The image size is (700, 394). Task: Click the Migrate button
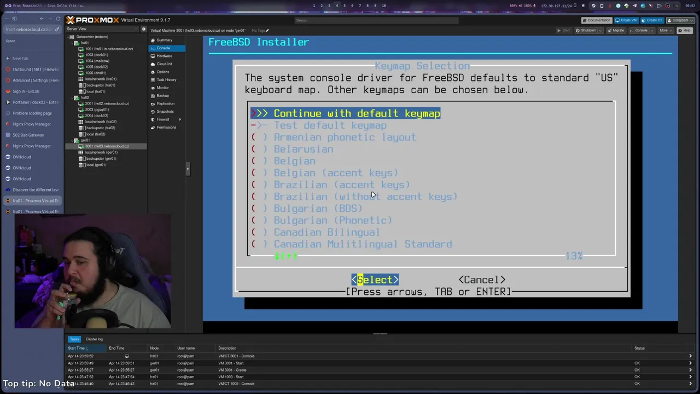(x=616, y=31)
